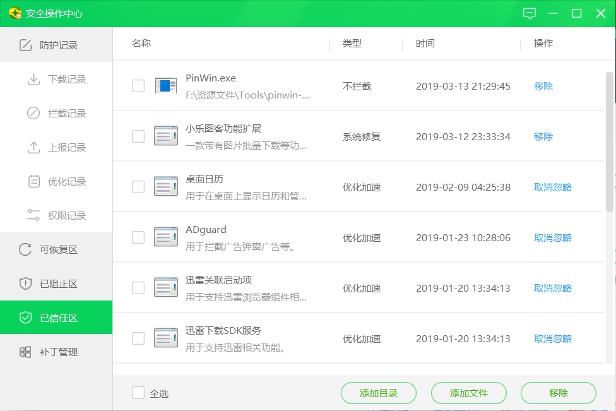Click the bottom 移除 button
This screenshot has height=411, width=616.
pyautogui.click(x=558, y=393)
